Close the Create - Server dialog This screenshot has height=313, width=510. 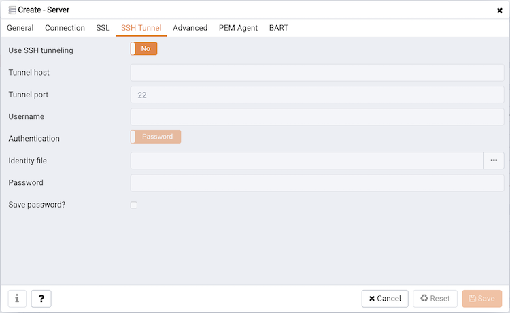[x=500, y=10]
